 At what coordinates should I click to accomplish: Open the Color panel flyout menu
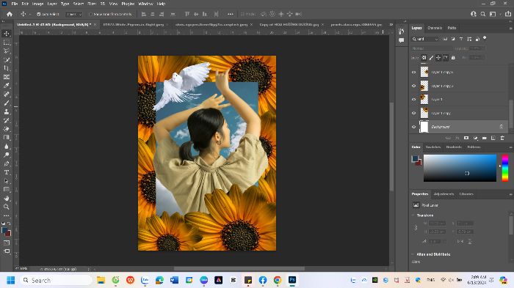[x=510, y=147]
